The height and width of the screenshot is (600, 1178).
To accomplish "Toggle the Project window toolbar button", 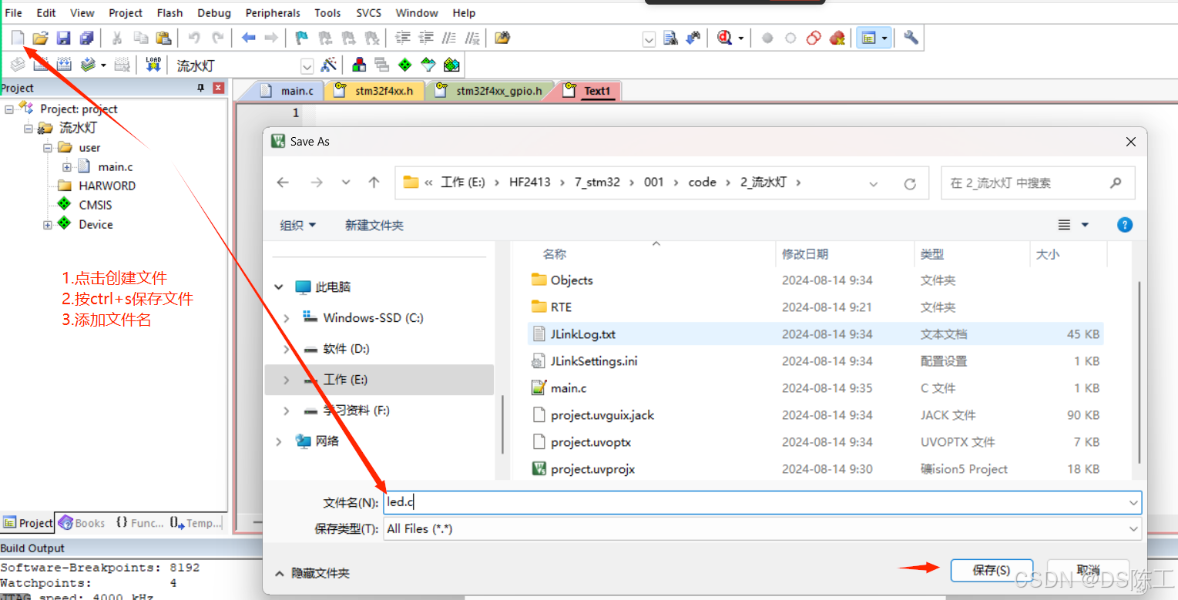I will click(x=868, y=38).
